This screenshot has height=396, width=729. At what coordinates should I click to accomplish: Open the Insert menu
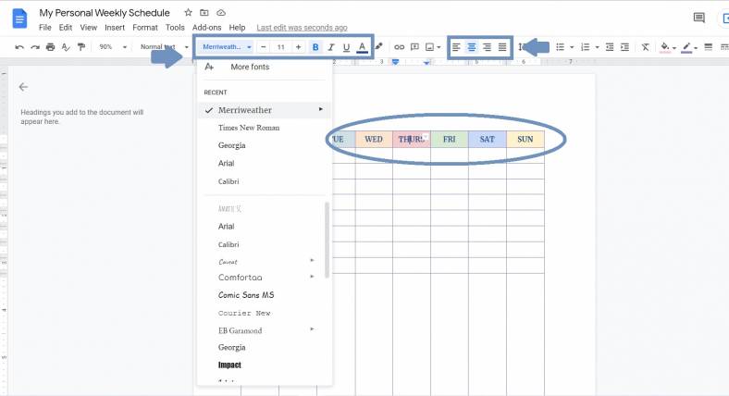click(115, 28)
